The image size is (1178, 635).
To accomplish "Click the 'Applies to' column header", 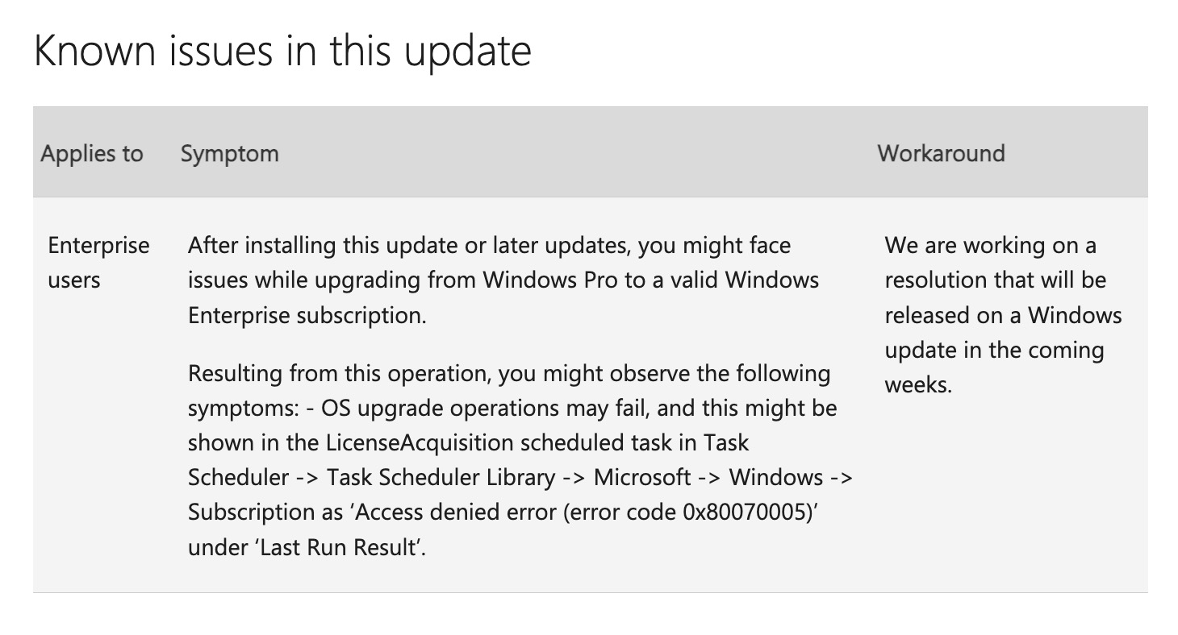I will click(x=92, y=153).
